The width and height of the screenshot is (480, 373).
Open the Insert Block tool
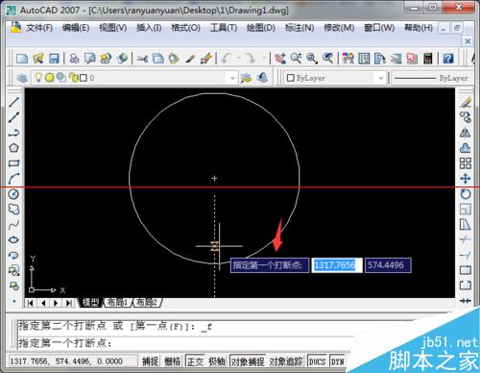coord(13,271)
